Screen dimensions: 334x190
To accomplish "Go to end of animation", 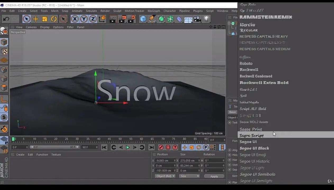I will pos(151,147).
